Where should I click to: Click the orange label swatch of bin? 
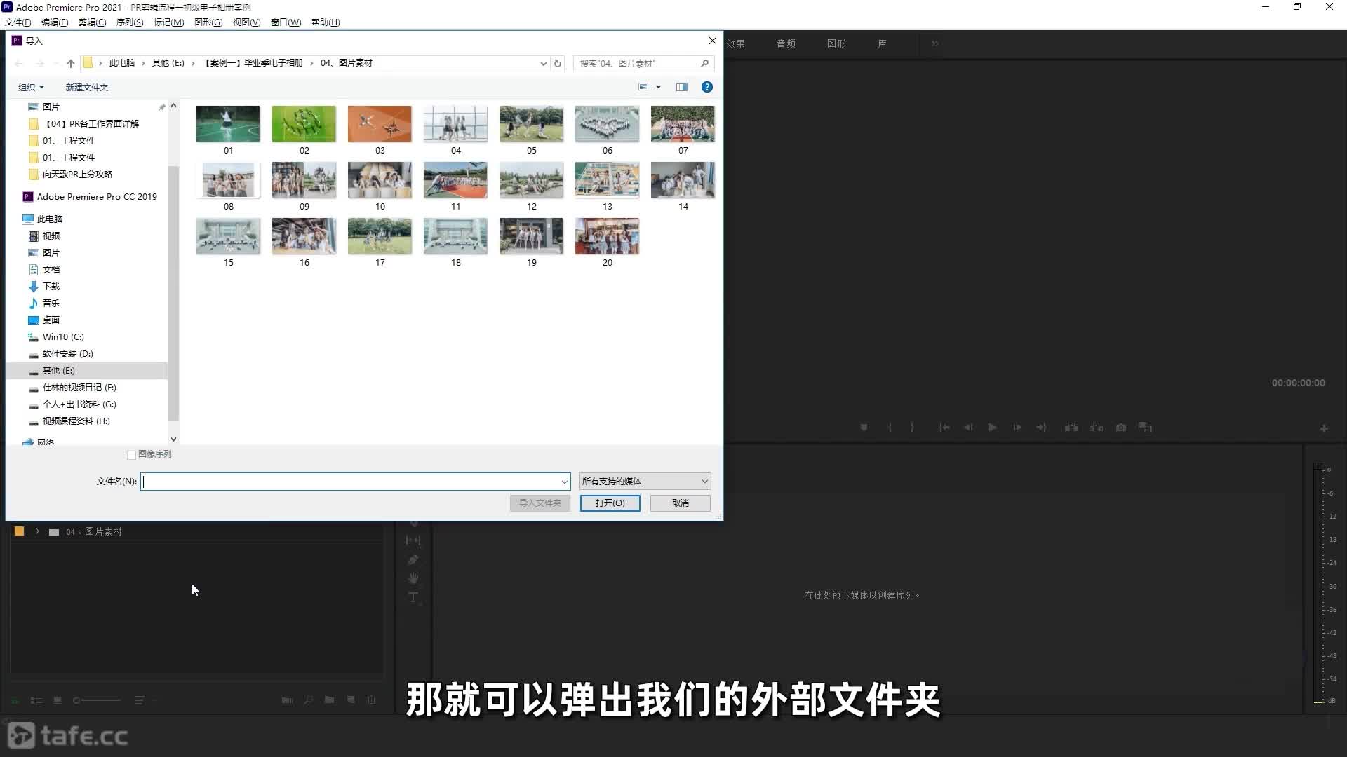tap(19, 531)
